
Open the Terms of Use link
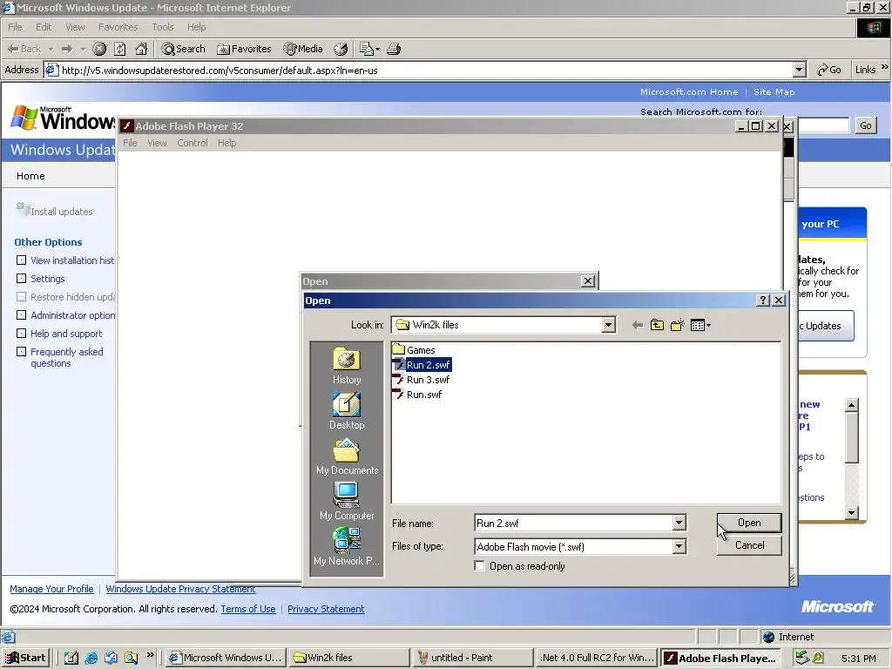248,609
